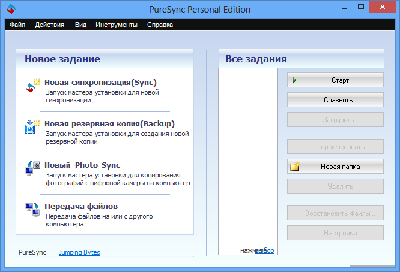The height and width of the screenshot is (272, 400).
Task: Click the New Backup safe icon
Action: [32, 126]
